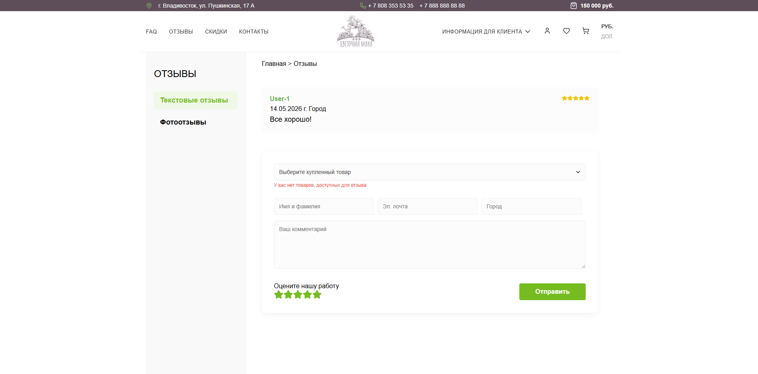Rate with the third green star

pos(298,295)
